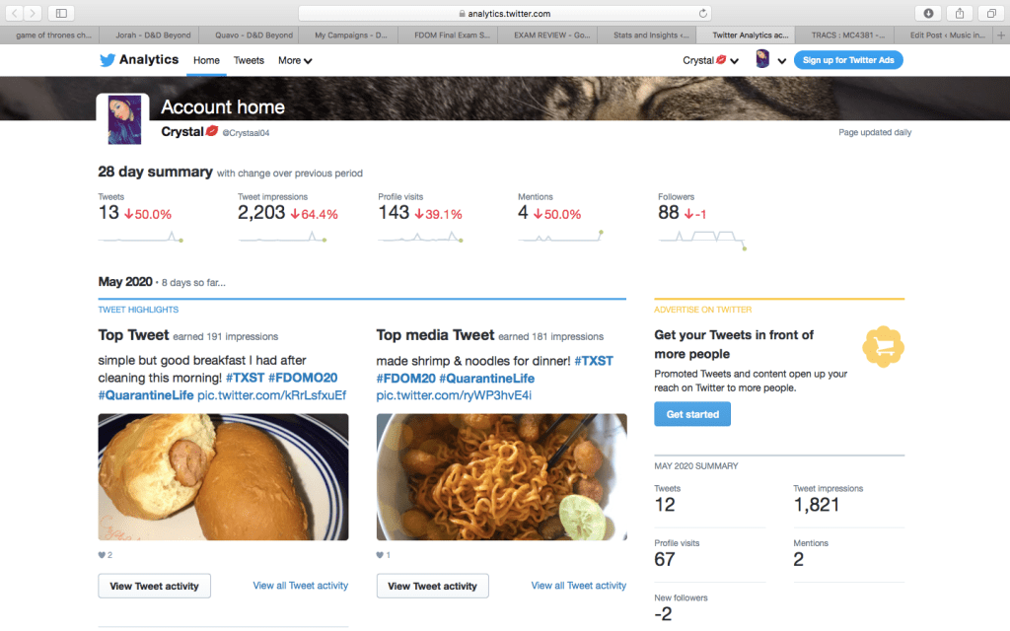Show all tabs overview icon
This screenshot has height=631, width=1010.
click(x=990, y=13)
